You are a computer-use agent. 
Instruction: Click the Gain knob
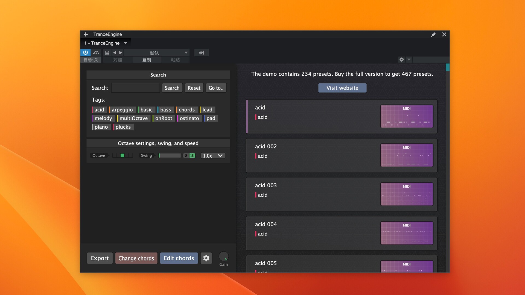click(x=224, y=257)
